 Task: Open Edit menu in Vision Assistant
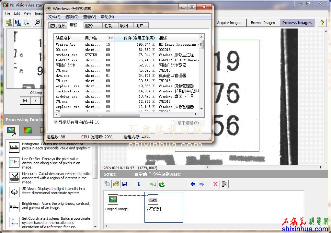pos(17,13)
